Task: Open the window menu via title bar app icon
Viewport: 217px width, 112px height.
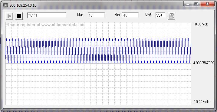Action: tap(5, 5)
